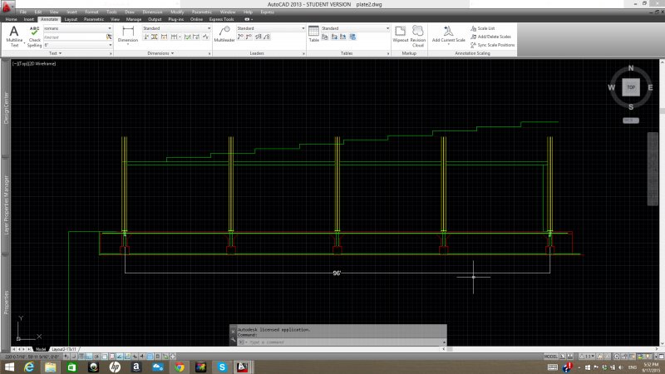Switch to the Home ribbon tab
Image resolution: width=665 pixels, height=374 pixels.
tap(11, 19)
